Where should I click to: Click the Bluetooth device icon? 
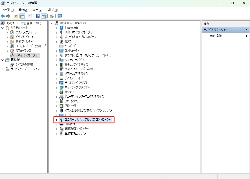coord(61,28)
